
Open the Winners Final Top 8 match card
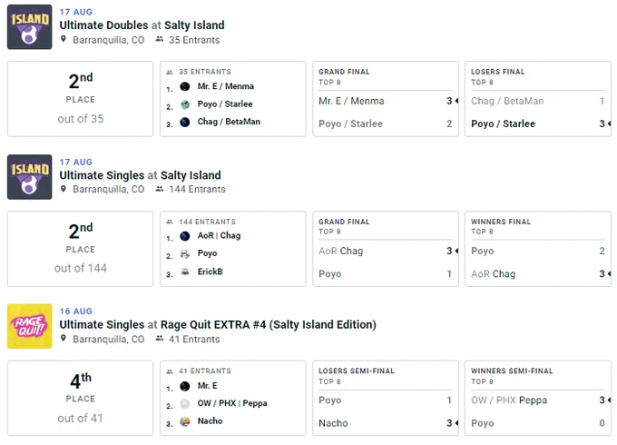(538, 249)
